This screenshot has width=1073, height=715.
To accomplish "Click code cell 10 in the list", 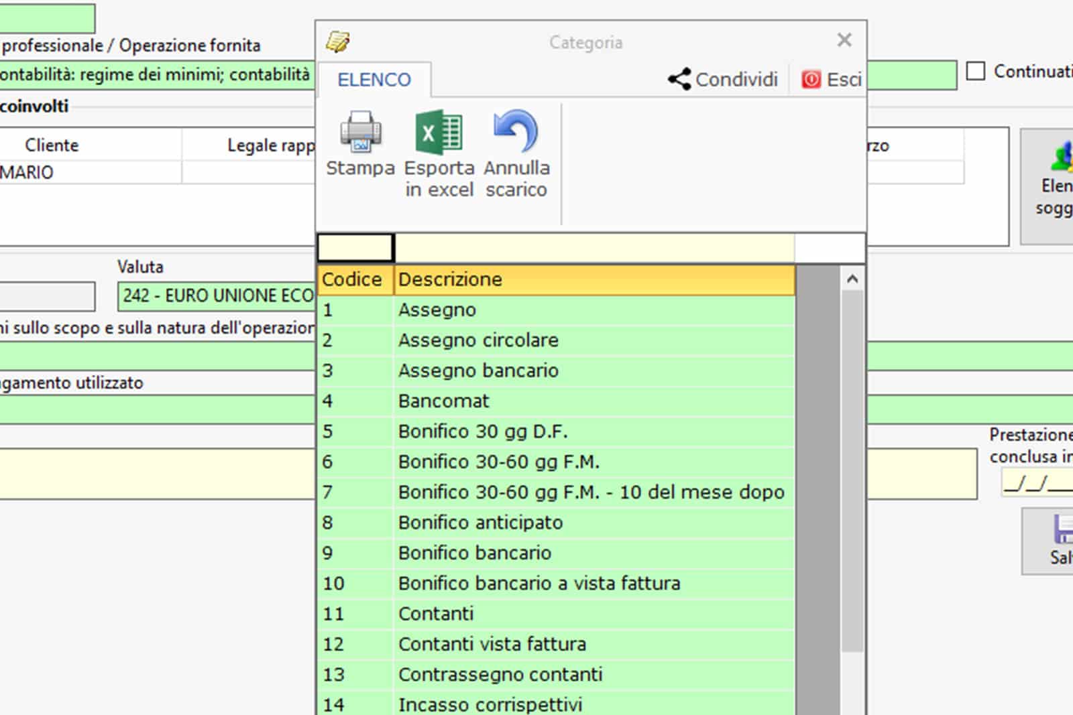I will click(355, 584).
